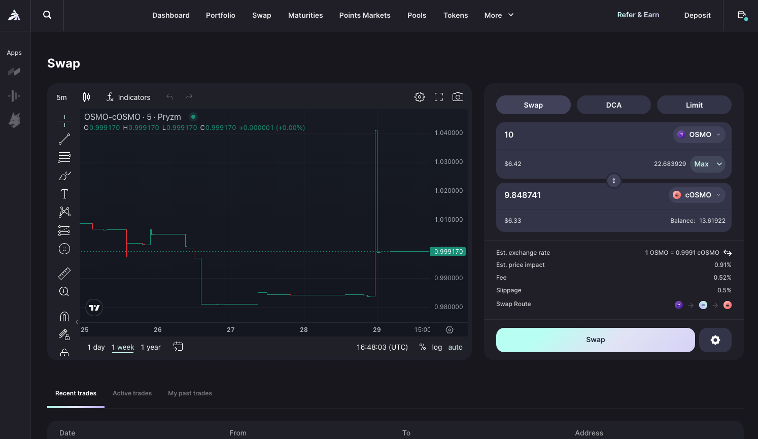Toggle lock all drawings
Viewport: 758px width, 439px height.
pos(64,352)
